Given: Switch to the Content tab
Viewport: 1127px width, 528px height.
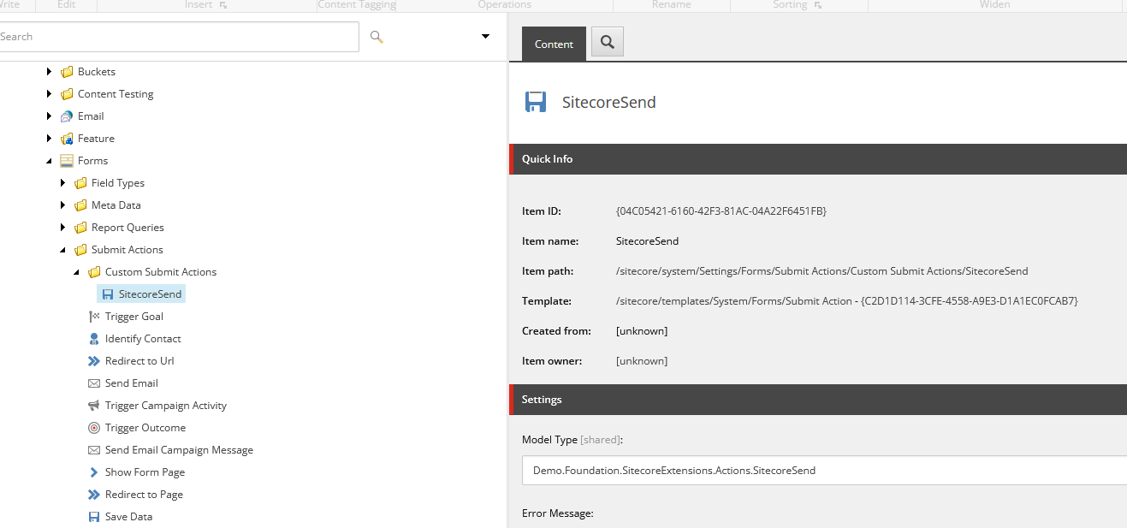Looking at the screenshot, I should click(554, 44).
